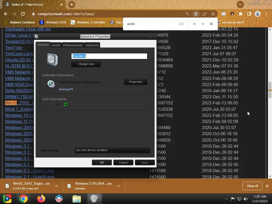The height and width of the screenshot is (204, 272).
Task: Toggle the Chrome side panel icon
Action: tap(249, 14)
